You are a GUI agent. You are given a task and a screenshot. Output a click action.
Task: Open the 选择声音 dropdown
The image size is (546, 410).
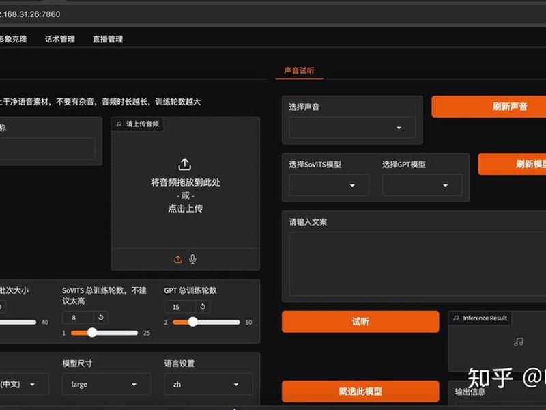tap(352, 128)
